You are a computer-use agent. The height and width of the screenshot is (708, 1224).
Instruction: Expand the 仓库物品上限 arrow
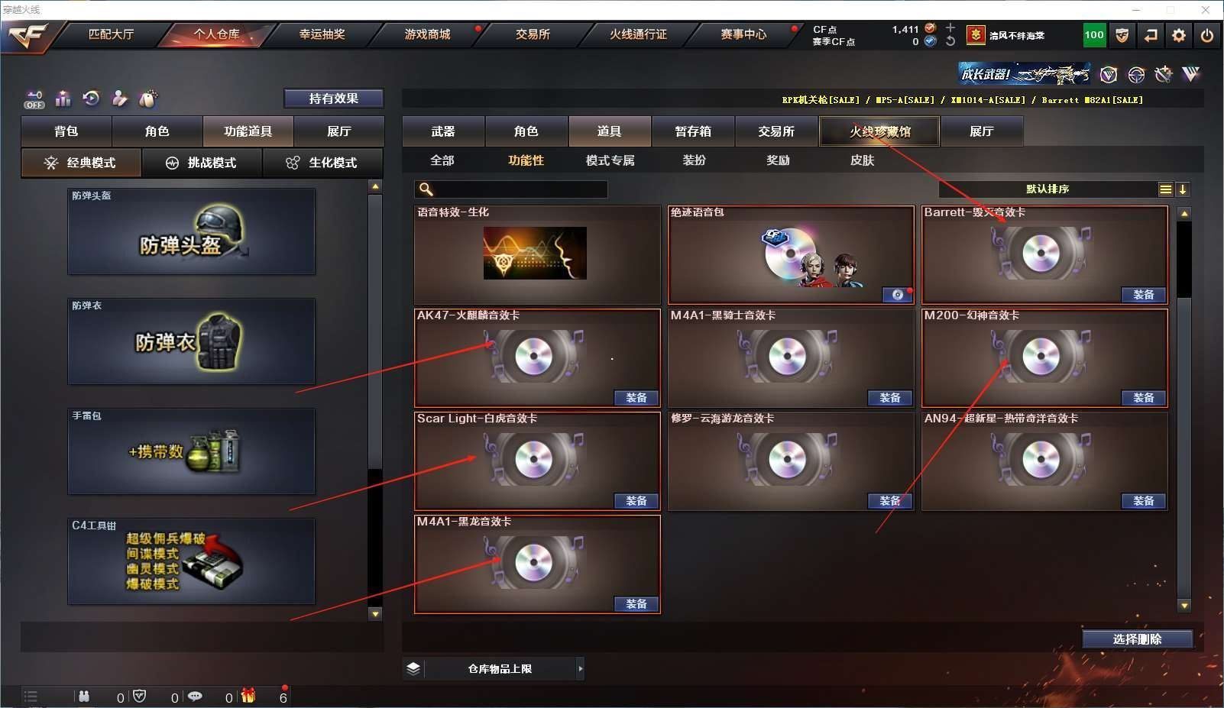(x=581, y=668)
